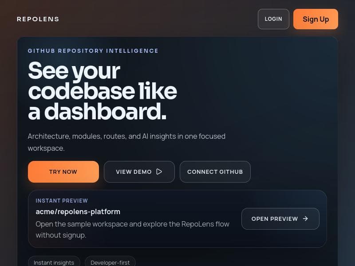
Task: Start with the Try Now button
Action: [x=63, y=172]
